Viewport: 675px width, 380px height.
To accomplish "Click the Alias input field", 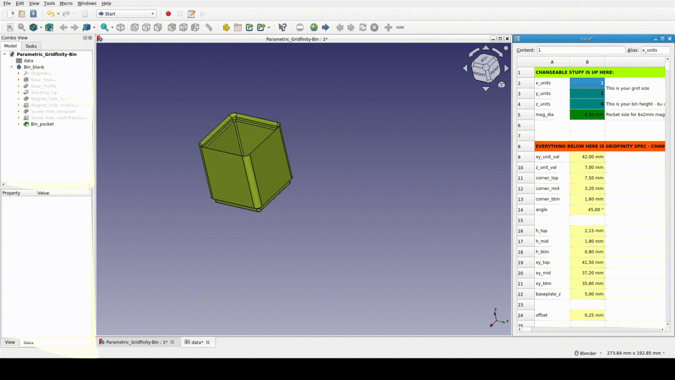I will point(655,50).
